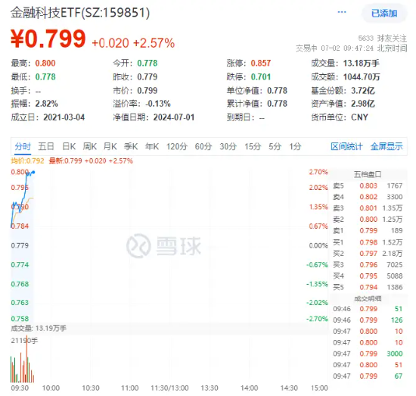Click the 最高 value 0.800
416x396 pixels.
click(x=45, y=63)
